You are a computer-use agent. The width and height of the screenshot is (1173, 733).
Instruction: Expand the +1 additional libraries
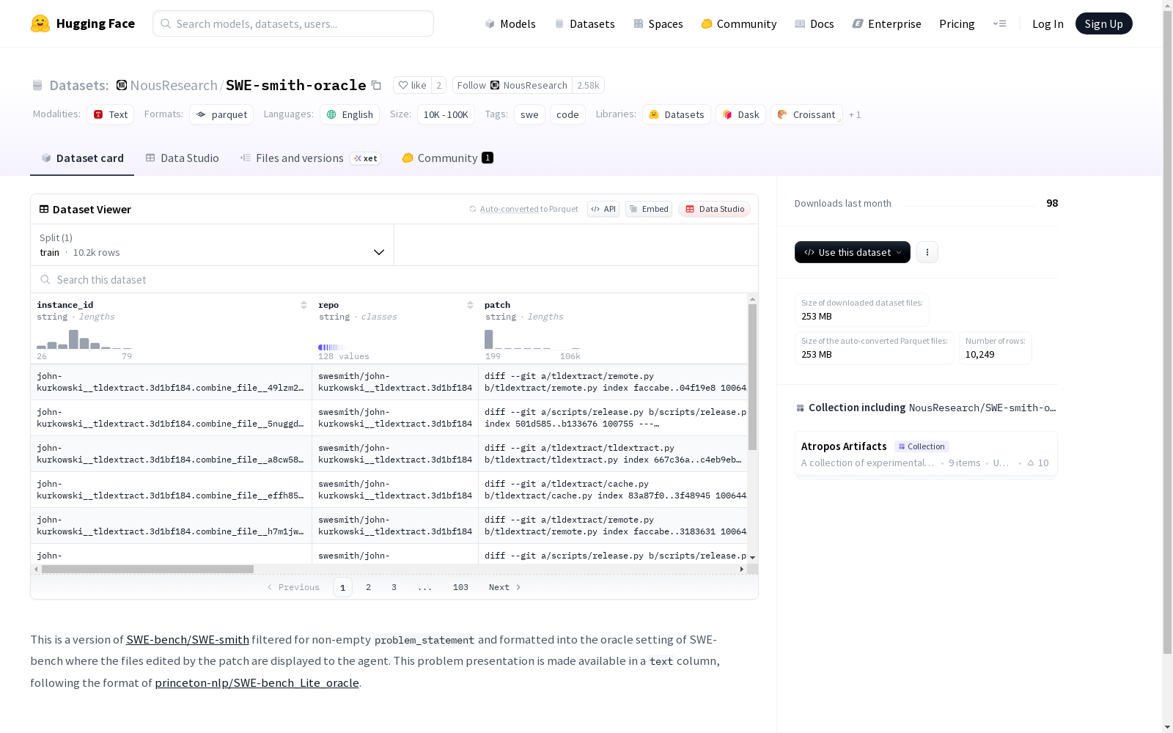click(855, 114)
